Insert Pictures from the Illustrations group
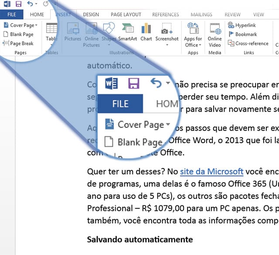This screenshot has height=255, width=279. pyautogui.click(x=73, y=32)
